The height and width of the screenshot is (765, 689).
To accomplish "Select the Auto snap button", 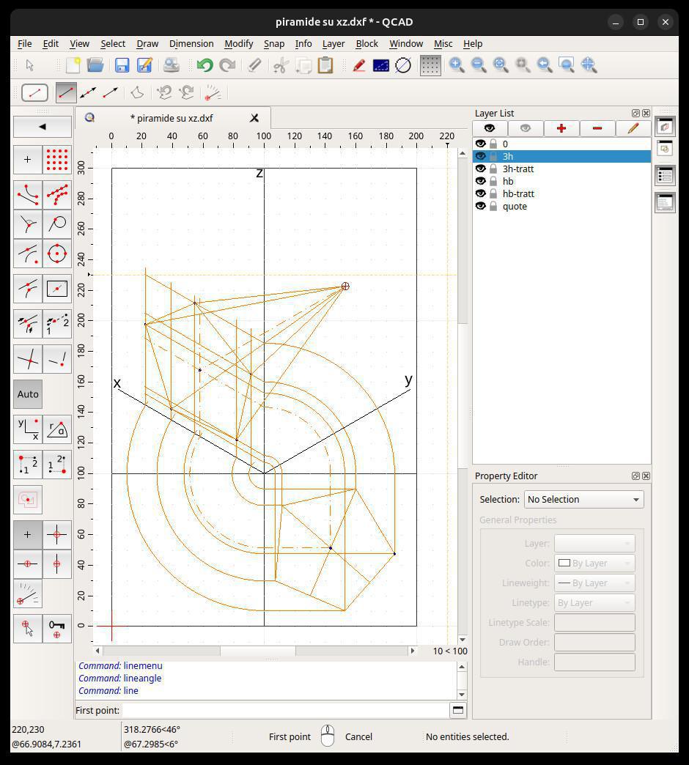I will click(x=28, y=394).
